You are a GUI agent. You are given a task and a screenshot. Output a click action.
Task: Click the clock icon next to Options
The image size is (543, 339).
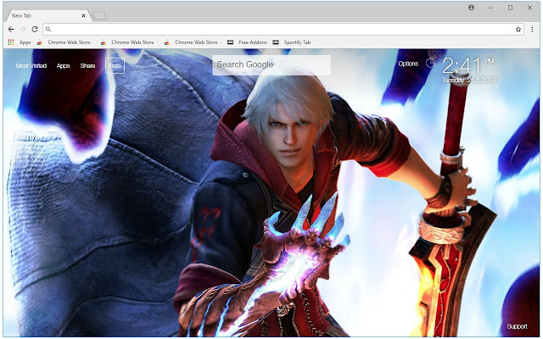430,63
